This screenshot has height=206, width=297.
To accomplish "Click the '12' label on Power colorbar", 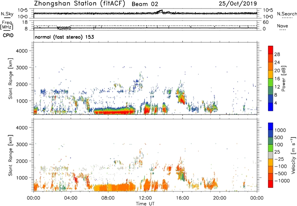I will (x=277, y=87).
